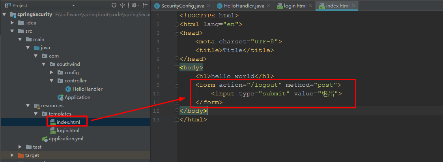Collapse the springSecurity project root

point(4,15)
